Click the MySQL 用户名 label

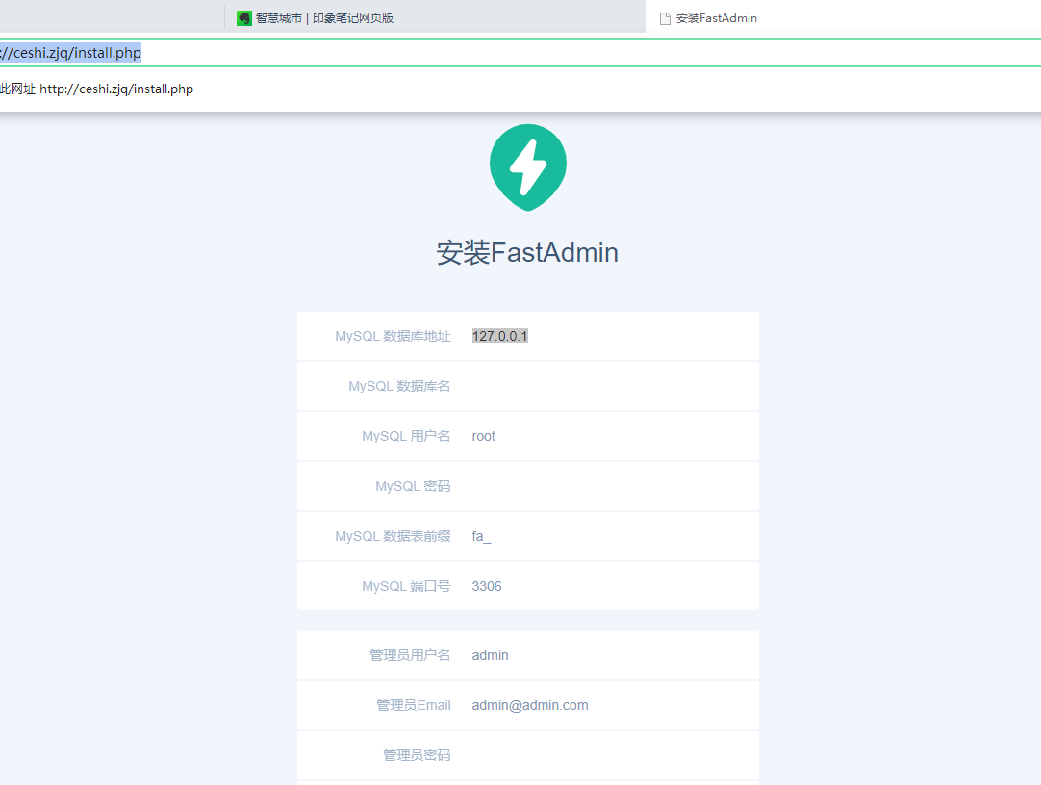[x=406, y=436]
